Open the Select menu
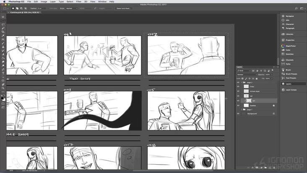Screen dimensions: 307x173 [x=70, y=2]
